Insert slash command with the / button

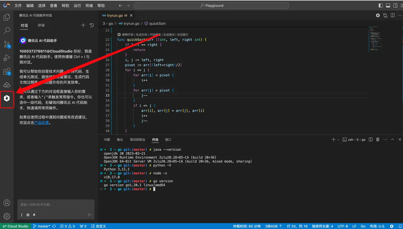pos(21,215)
